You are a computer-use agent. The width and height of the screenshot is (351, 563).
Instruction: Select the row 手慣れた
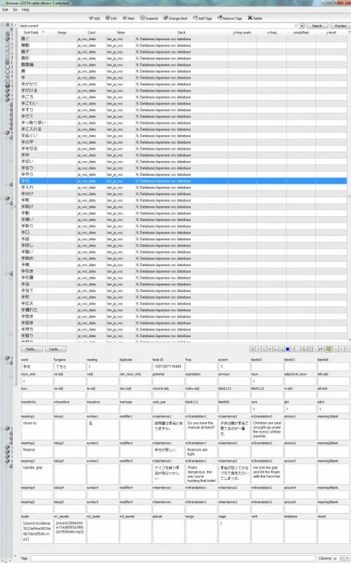(x=183, y=310)
